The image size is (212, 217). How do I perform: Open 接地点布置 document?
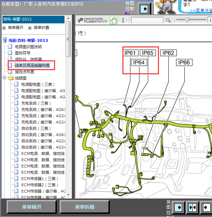(x=24, y=72)
